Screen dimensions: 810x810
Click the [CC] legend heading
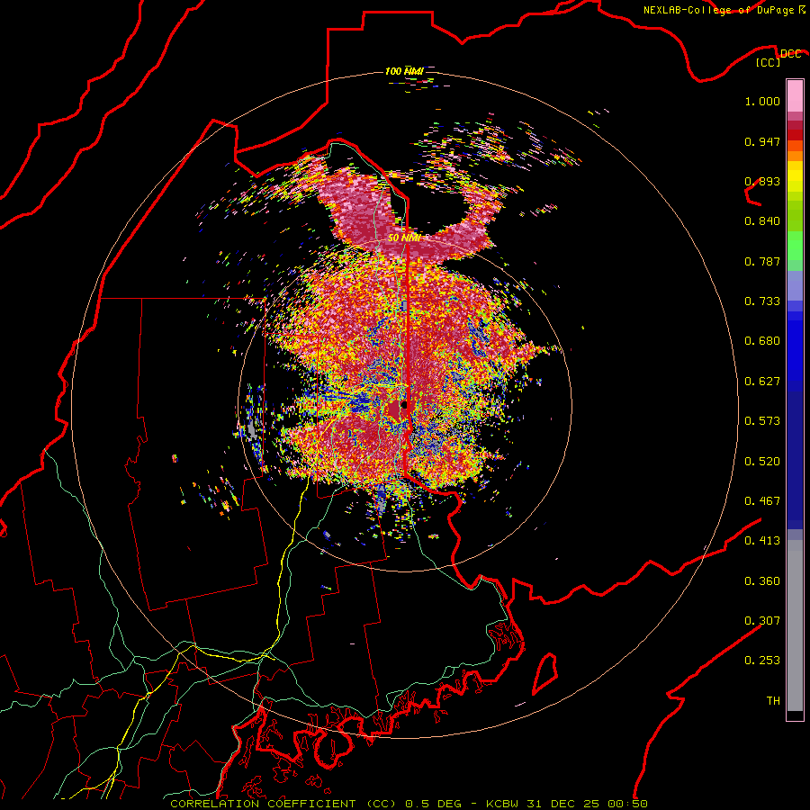click(x=768, y=62)
